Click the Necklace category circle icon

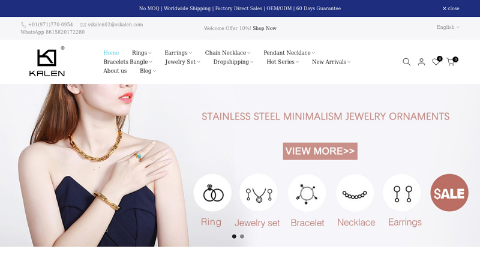355,193
